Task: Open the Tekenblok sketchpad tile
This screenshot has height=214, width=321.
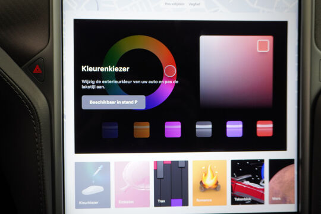Action: pos(248,182)
